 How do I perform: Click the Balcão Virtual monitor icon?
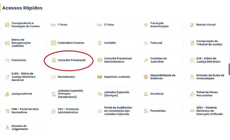tap(192, 25)
